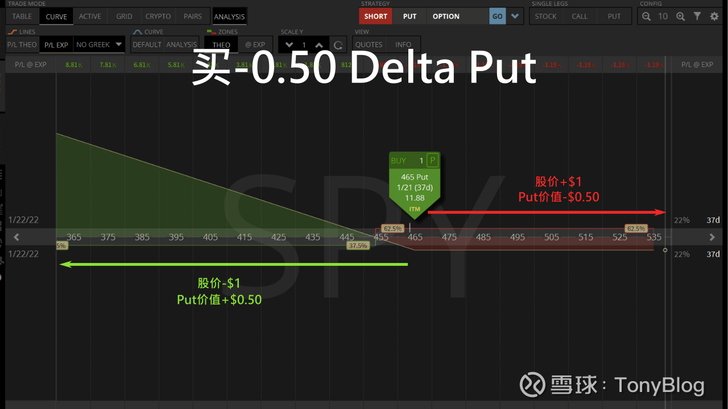Open the Config settings gear
Screen dimensions: 728x409
714,16
